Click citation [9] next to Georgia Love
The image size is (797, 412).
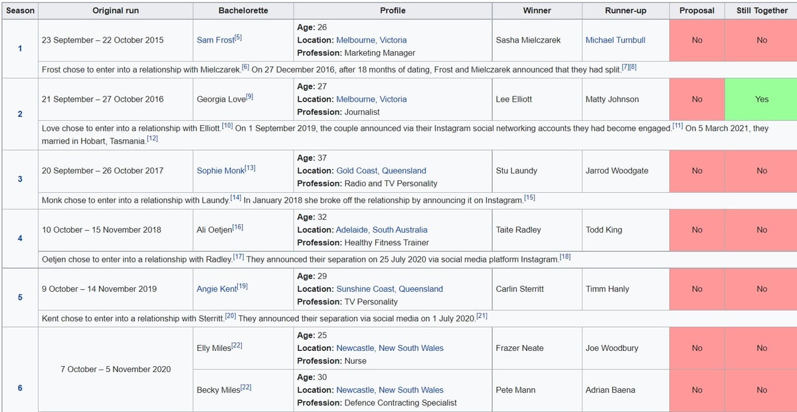tap(250, 96)
